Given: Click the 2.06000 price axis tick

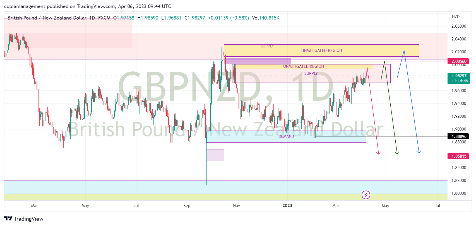Looking at the screenshot, I should (459, 26).
